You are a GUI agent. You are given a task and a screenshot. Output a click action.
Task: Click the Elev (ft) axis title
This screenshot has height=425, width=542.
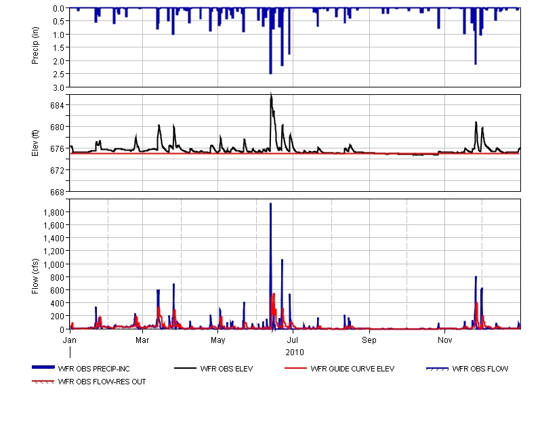point(35,143)
